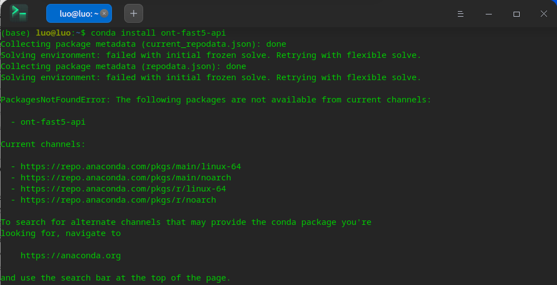
Task: Select the luo@luo: ~ tab
Action: [79, 13]
